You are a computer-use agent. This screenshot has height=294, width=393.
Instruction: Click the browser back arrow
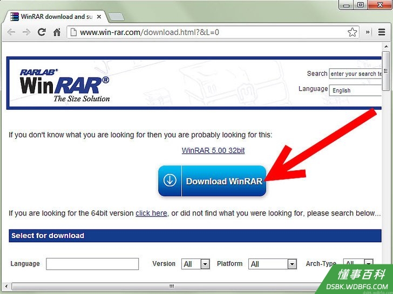coord(11,32)
